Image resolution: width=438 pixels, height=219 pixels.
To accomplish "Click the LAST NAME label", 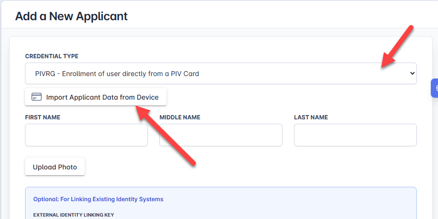I will click(x=310, y=117).
